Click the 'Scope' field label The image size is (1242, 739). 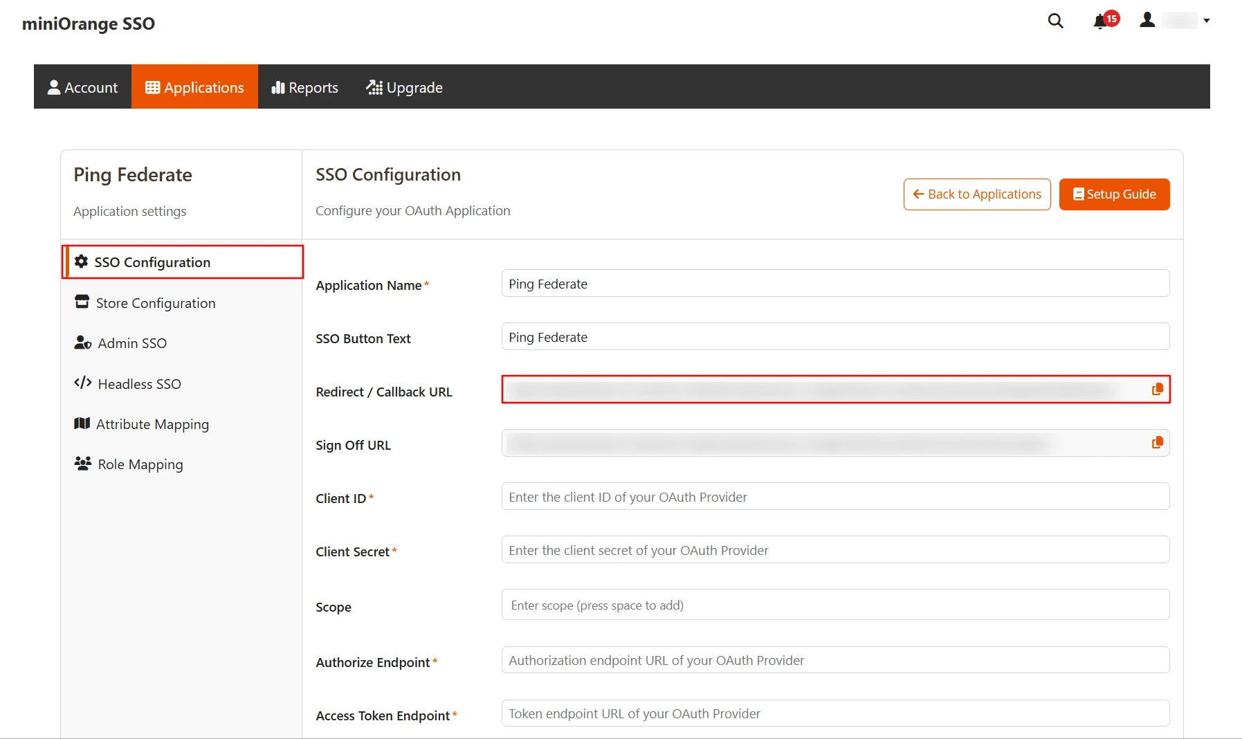tap(334, 608)
